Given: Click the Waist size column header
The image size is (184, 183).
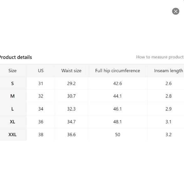Looking at the screenshot, I should pyautogui.click(x=71, y=71).
